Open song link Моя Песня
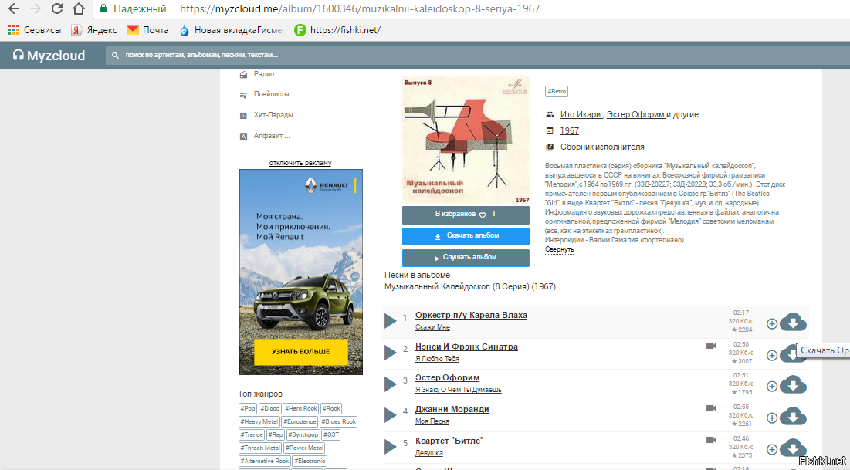Viewport: 850px width, 470px height. 432,421
